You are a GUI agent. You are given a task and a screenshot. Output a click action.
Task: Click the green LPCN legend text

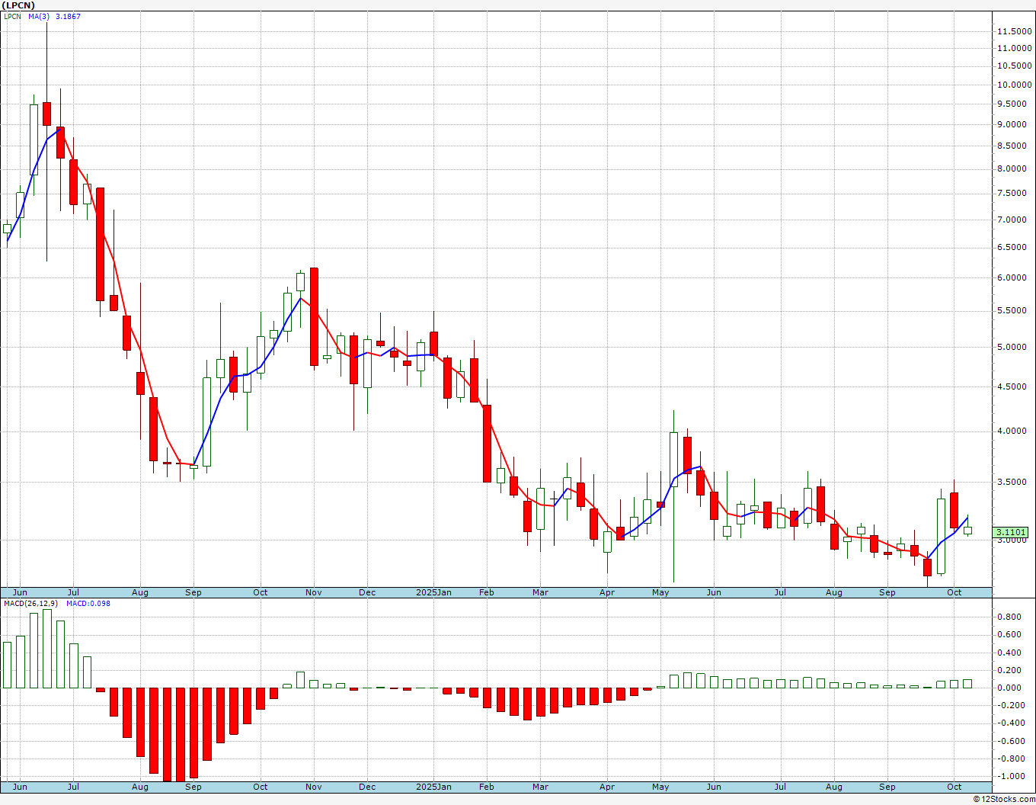(14, 17)
